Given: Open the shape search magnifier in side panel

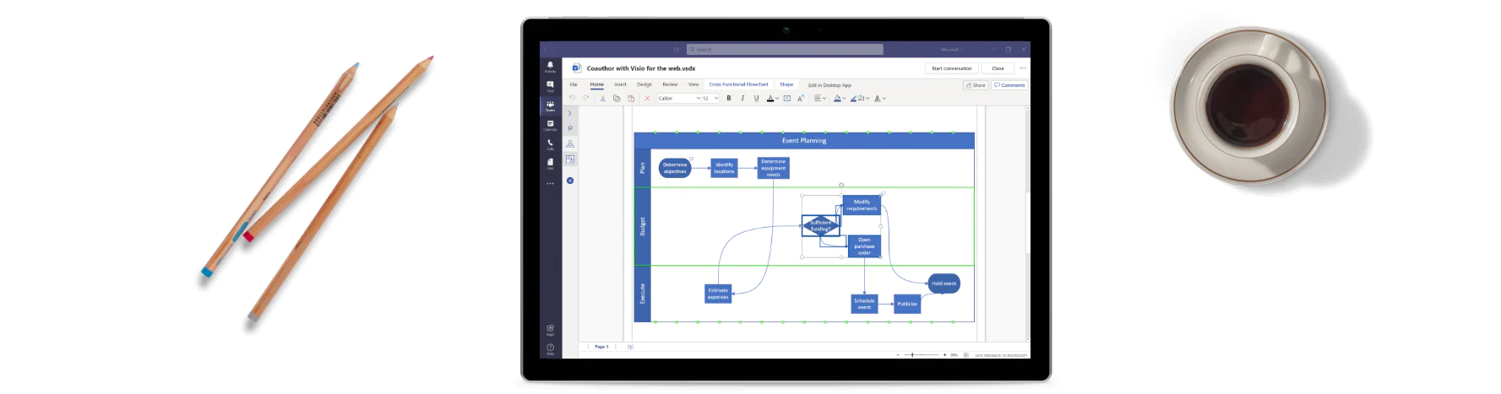Looking at the screenshot, I should (x=570, y=128).
